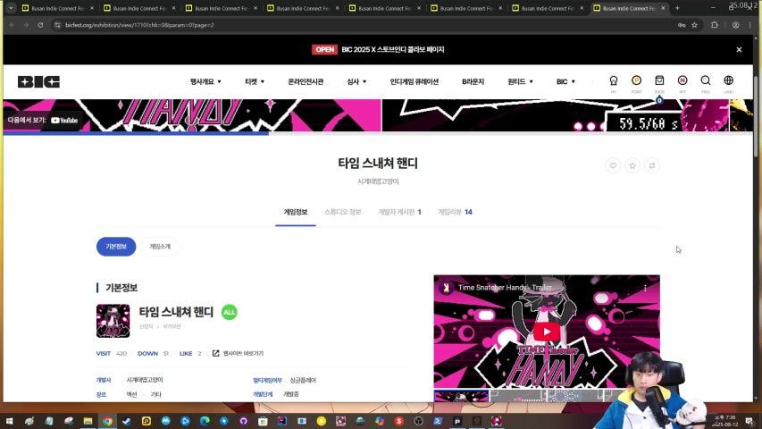The image size is (762, 429).
Task: Open Steam from the taskbar
Action: [127, 421]
